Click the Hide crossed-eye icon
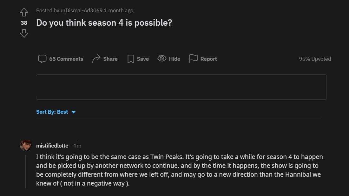349x196 pixels. pos(162,59)
